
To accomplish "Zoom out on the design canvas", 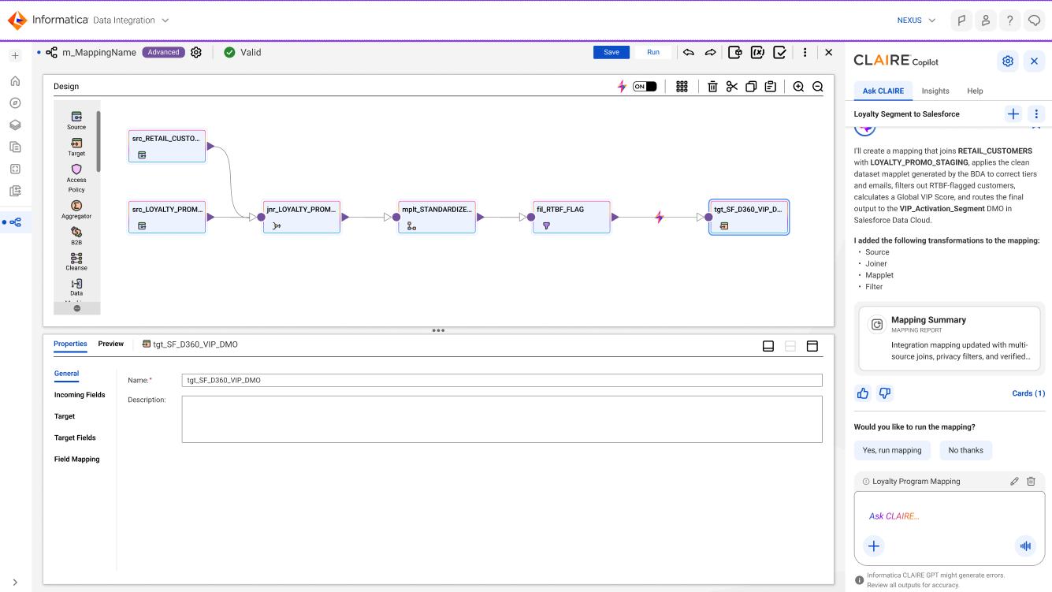I will pos(818,87).
